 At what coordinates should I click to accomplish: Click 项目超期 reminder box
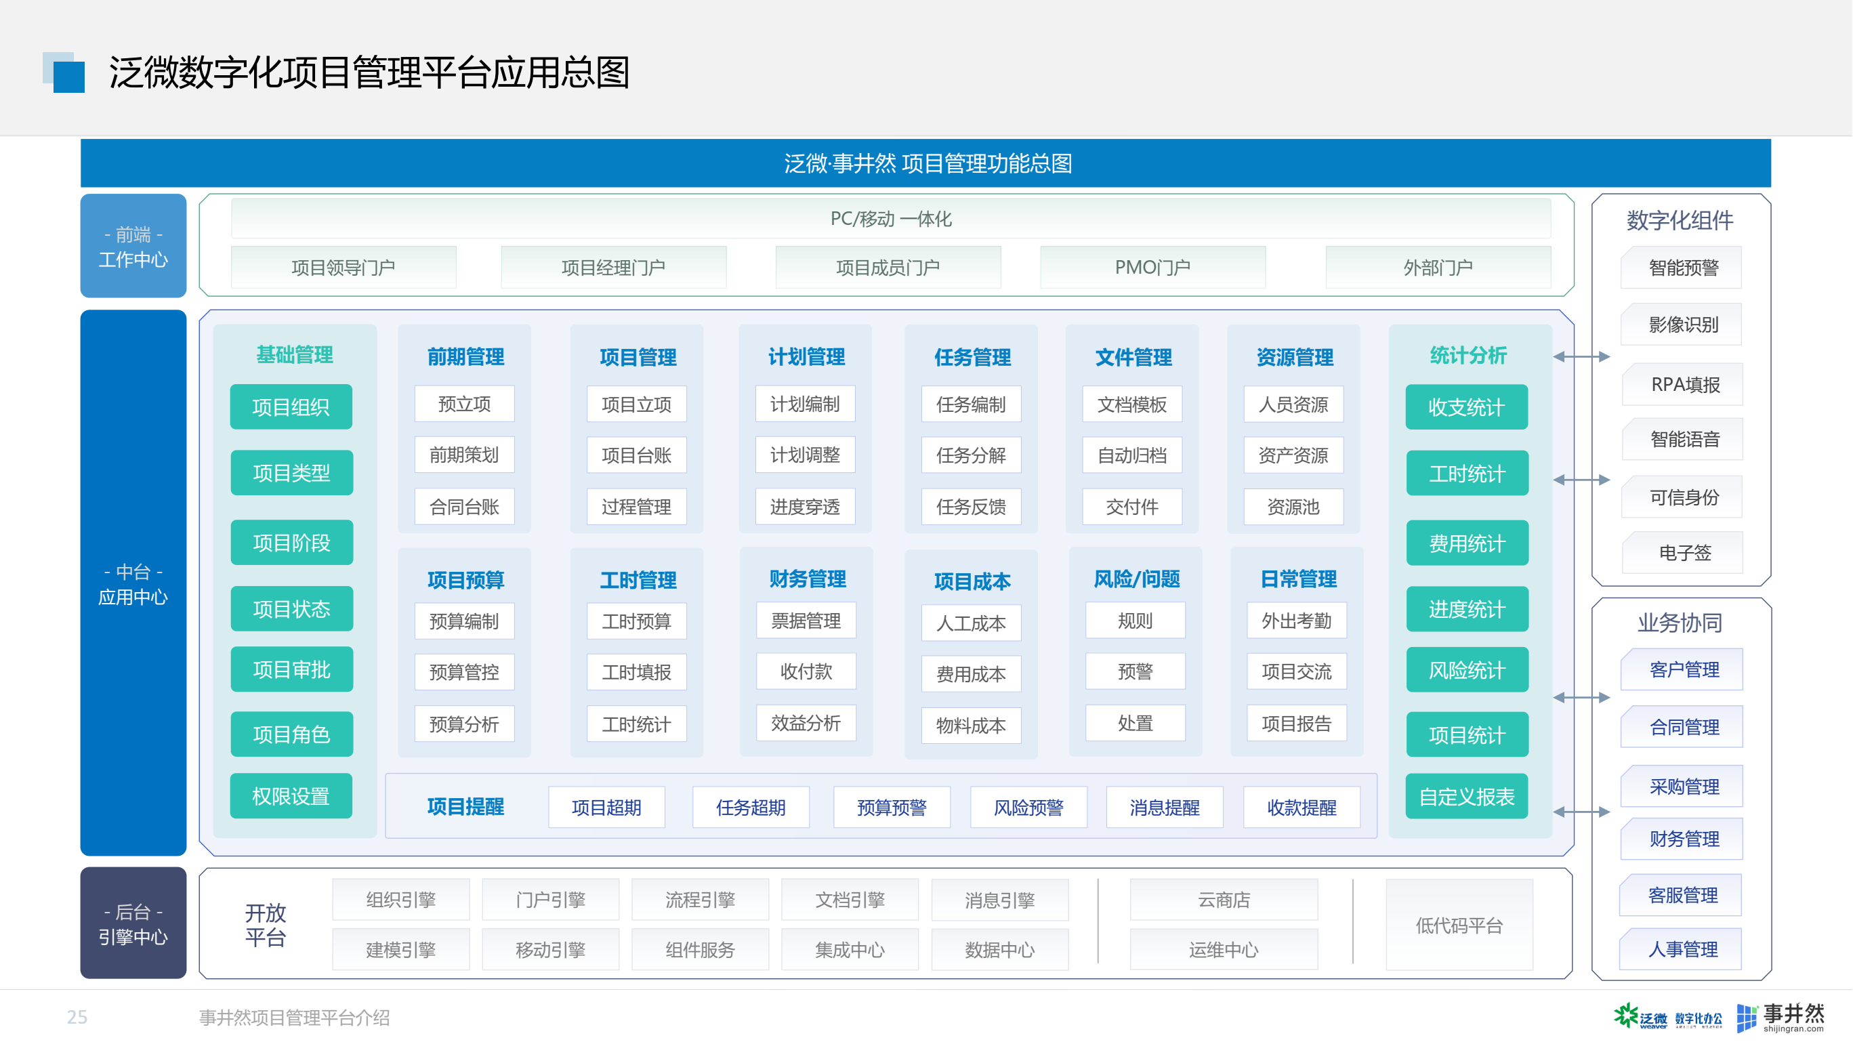tap(606, 807)
